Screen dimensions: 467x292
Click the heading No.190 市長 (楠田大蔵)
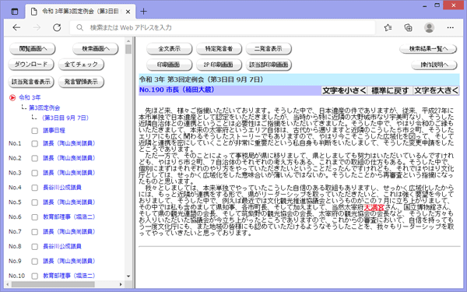[177, 90]
